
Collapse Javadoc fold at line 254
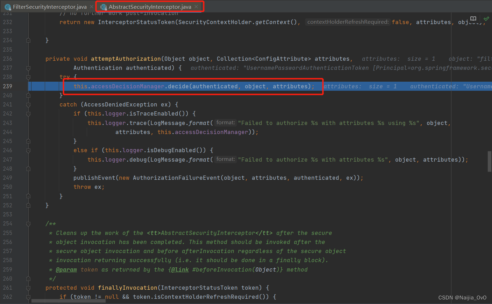[x=28, y=224]
